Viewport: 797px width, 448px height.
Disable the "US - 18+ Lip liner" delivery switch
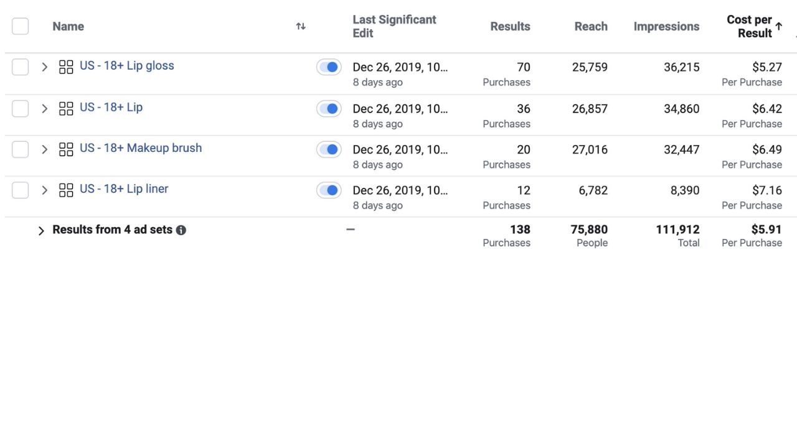pos(329,190)
